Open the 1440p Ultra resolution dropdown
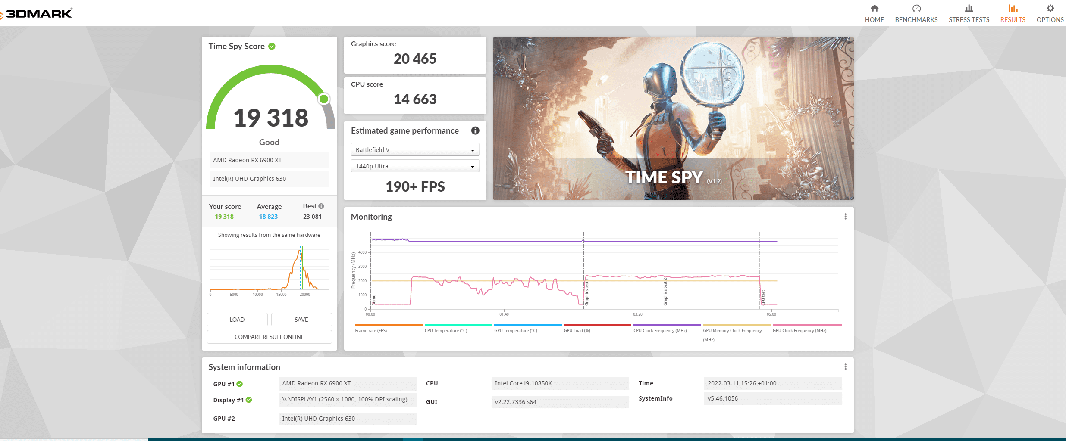 pyautogui.click(x=415, y=166)
